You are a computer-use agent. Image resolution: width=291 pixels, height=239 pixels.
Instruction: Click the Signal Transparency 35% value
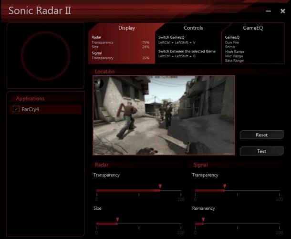(x=145, y=58)
